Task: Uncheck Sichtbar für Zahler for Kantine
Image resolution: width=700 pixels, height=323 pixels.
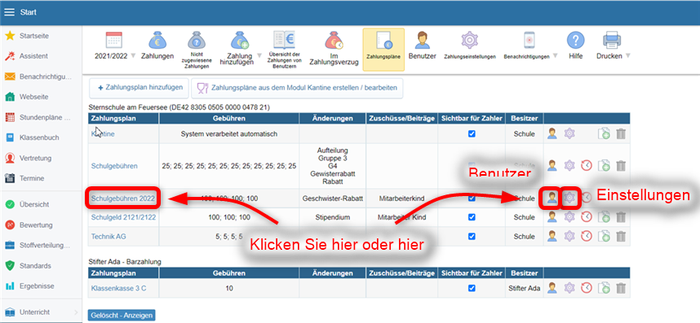Action: [x=472, y=133]
